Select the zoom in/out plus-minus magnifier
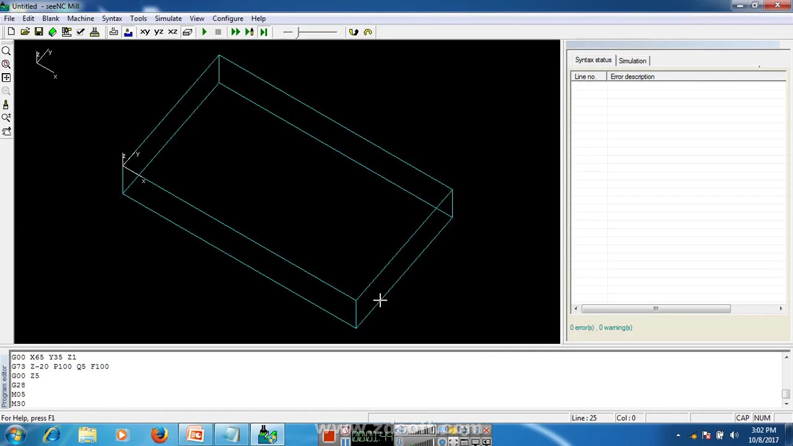The width and height of the screenshot is (793, 446). click(x=6, y=118)
